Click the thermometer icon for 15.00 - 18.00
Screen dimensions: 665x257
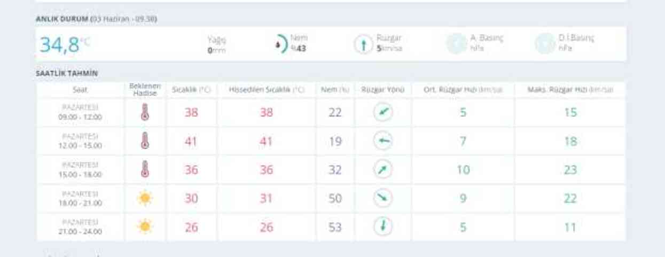[x=144, y=170]
